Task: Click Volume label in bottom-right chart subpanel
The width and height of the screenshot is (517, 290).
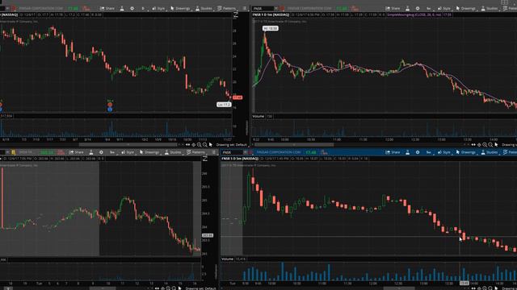Action: point(227,259)
